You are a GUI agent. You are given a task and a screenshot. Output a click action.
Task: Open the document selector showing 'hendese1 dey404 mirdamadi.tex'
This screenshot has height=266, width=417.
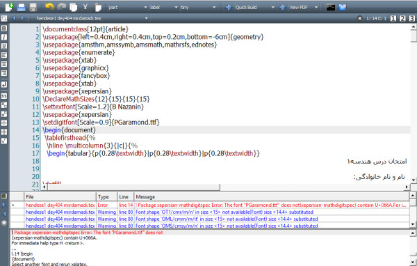92,18
